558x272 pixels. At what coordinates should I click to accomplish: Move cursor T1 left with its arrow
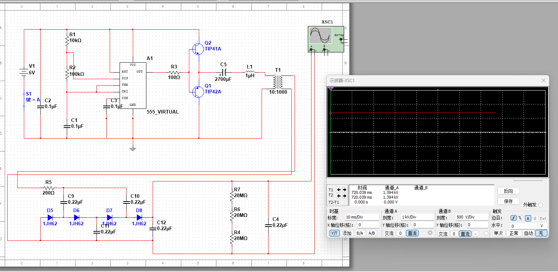[x=339, y=190]
